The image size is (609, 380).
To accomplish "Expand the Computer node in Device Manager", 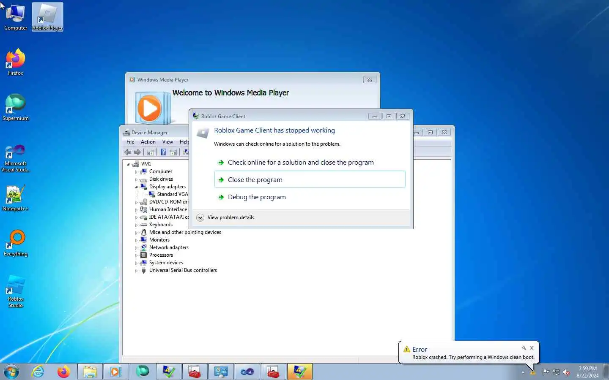I will (x=136, y=172).
